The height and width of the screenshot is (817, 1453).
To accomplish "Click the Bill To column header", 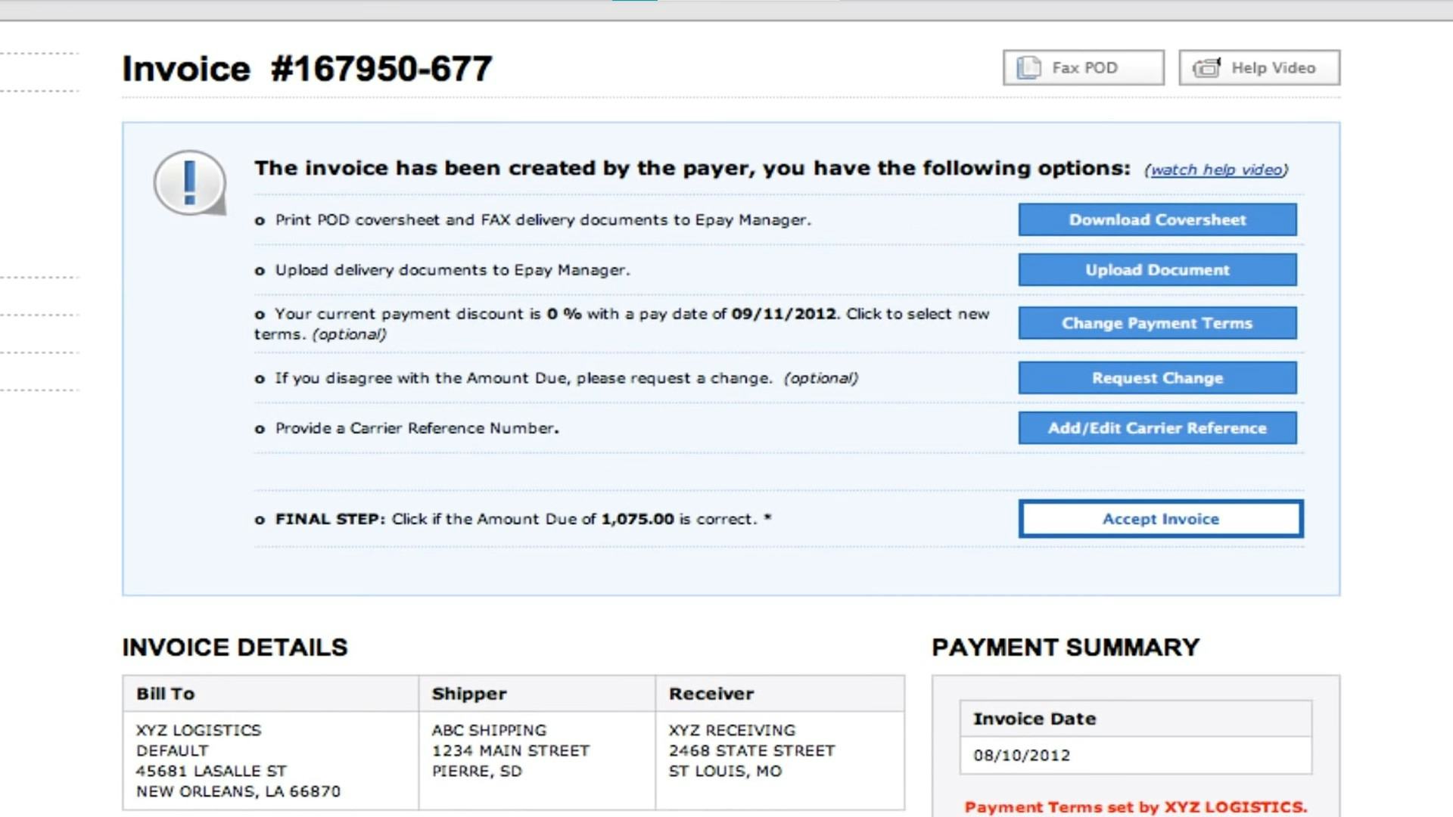I will 166,694.
